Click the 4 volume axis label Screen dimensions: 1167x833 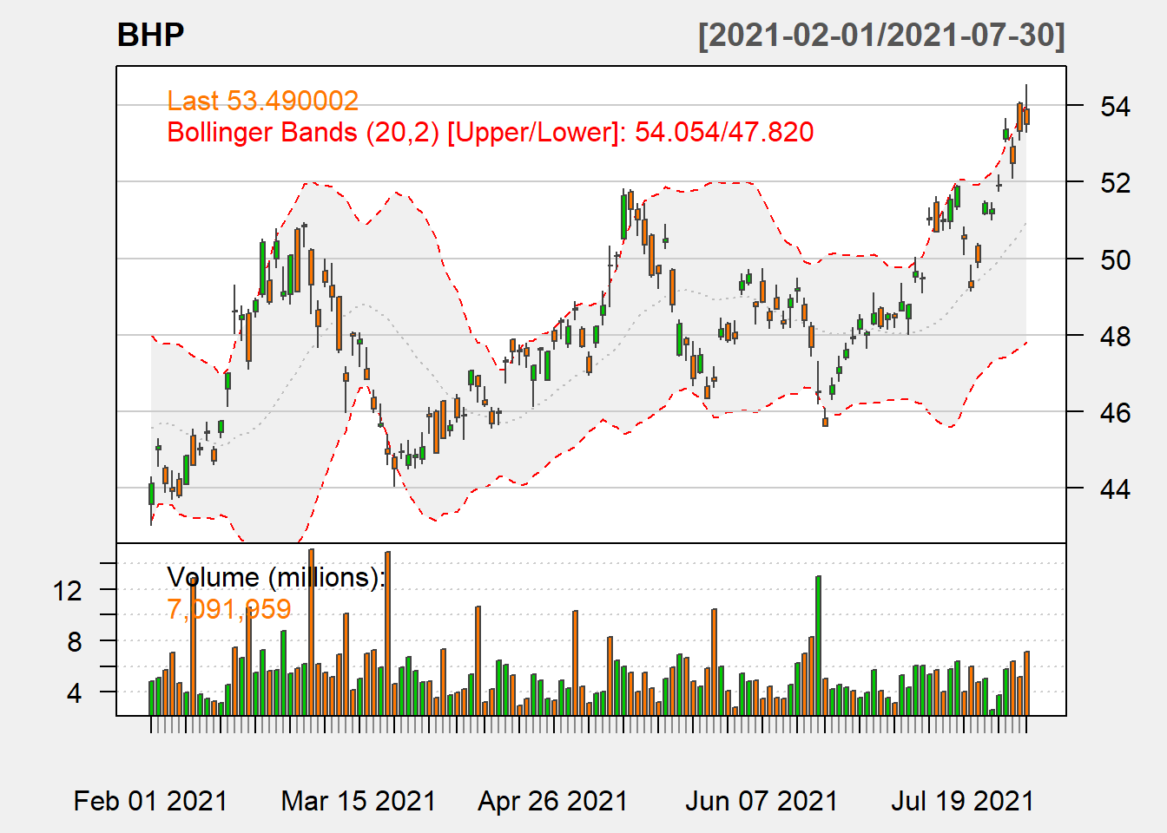[x=75, y=693]
